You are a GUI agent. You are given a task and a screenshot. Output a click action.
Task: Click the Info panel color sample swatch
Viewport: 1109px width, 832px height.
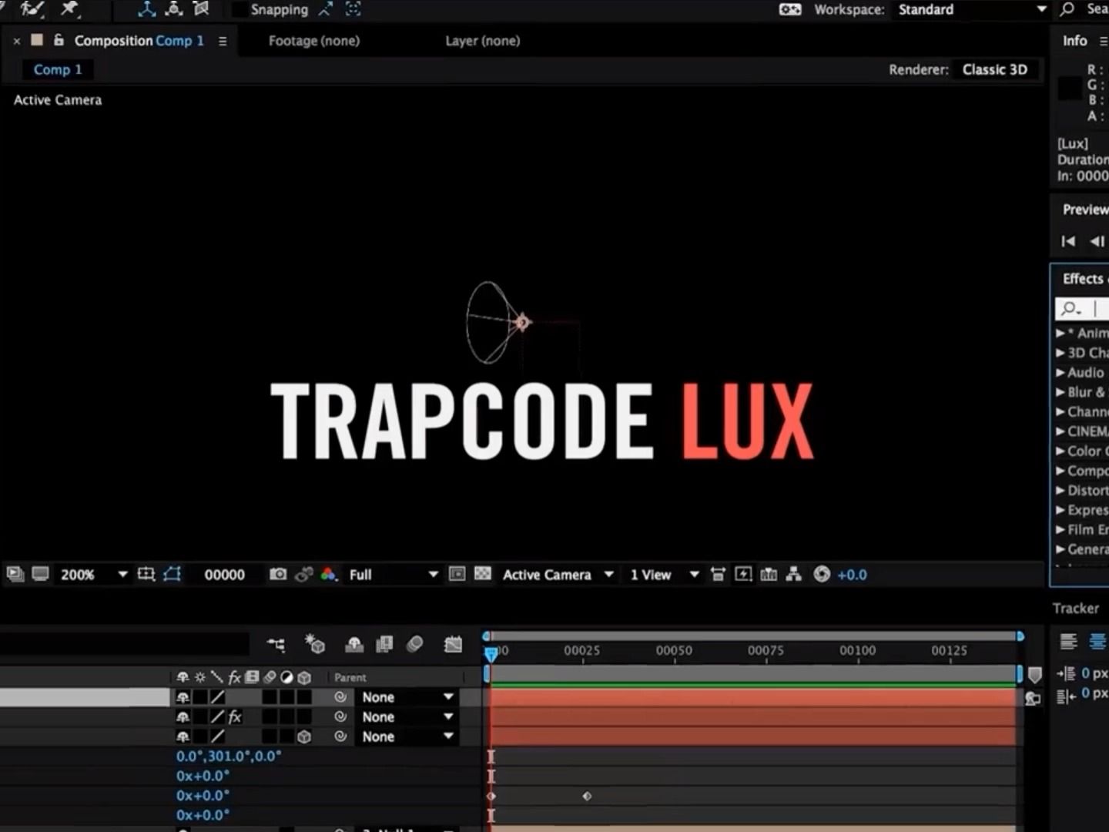pyautogui.click(x=1070, y=89)
